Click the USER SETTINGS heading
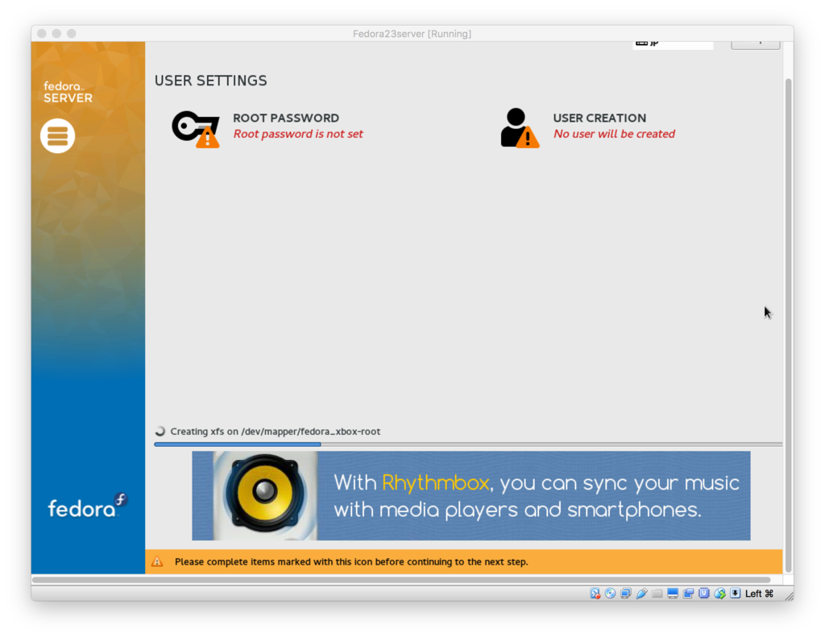 tap(210, 81)
